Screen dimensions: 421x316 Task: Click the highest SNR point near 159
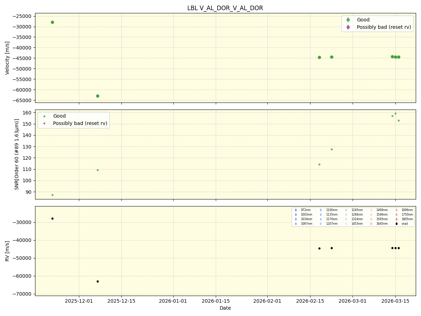[395, 113]
